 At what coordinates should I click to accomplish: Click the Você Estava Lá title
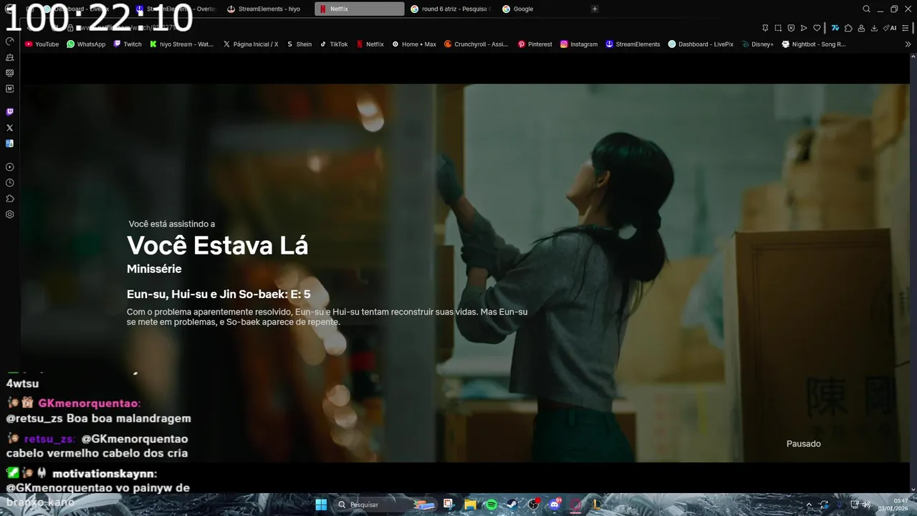[x=217, y=246]
